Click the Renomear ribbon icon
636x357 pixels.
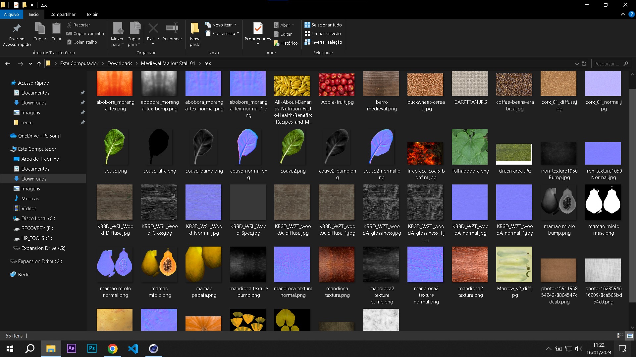pos(172,29)
